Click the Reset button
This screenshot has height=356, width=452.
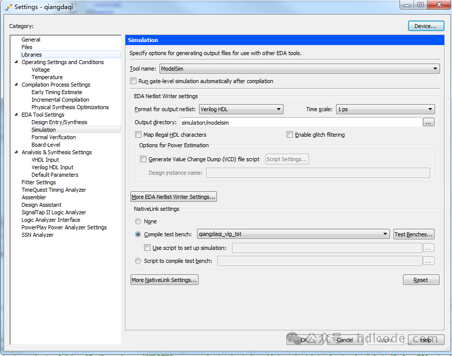coord(421,280)
